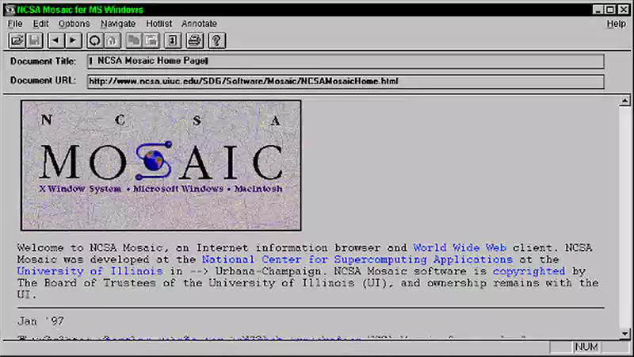Open the Annotate menu
634x357 pixels.
click(x=199, y=24)
